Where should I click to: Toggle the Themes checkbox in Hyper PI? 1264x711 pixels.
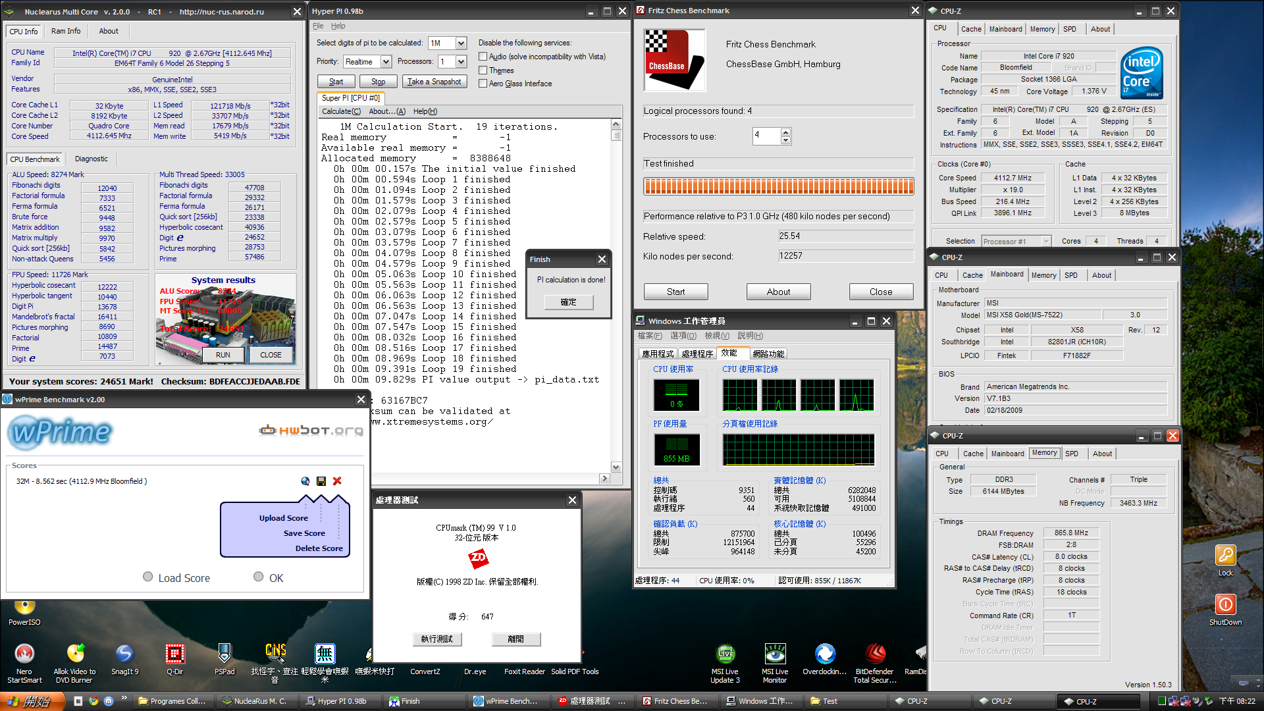pyautogui.click(x=483, y=70)
